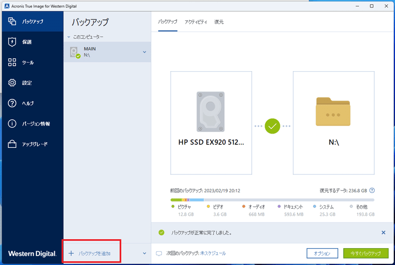This screenshot has width=395, height=265.
Task: Click the 復元するデータ: 236.8 GB text
Action: coord(343,191)
